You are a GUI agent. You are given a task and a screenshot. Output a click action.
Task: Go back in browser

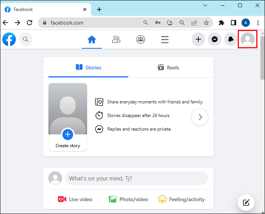[6, 23]
